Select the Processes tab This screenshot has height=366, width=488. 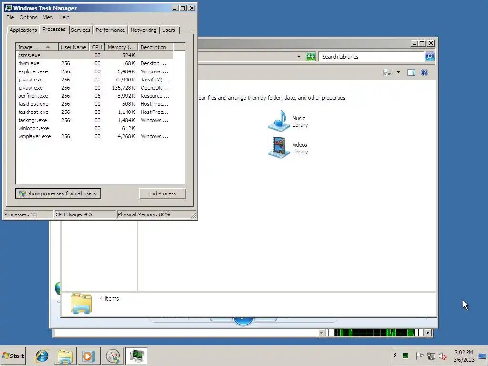[54, 29]
